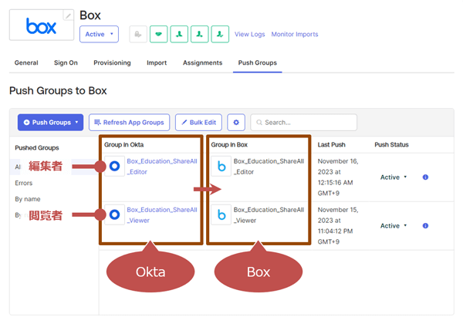Image resolution: width=463 pixels, height=324 pixels.
Task: Click the Push Status column header
Action: (391, 144)
